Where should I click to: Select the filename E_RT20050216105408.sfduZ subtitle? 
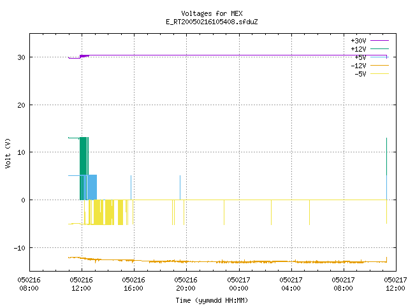pyautogui.click(x=212, y=22)
